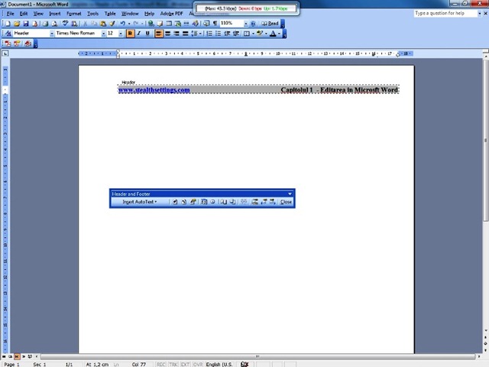Viewport: 489px width, 367px height.
Task: Open Line Spacing dropdown arrow
Action: (x=200, y=34)
